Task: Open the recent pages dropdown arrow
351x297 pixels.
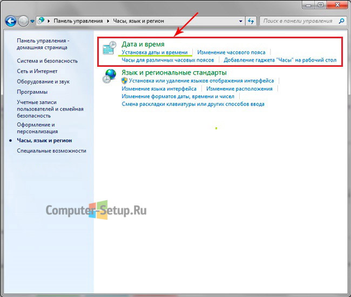Action: pyautogui.click(x=32, y=21)
